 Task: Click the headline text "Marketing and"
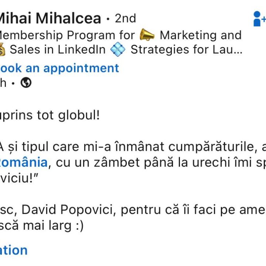coord(200,35)
